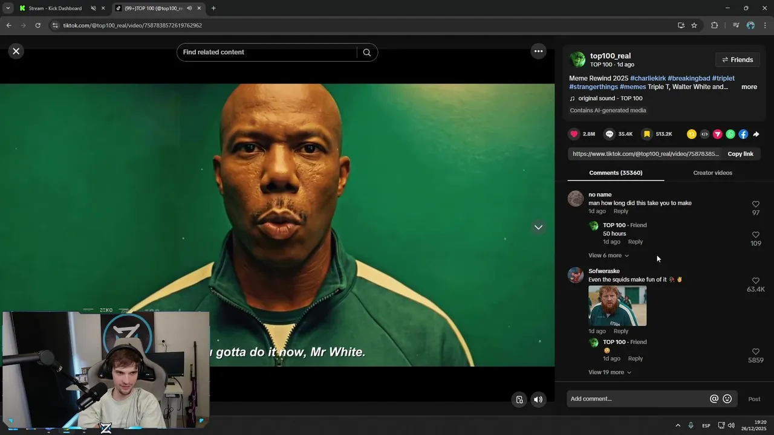
Task: Mute the TOP 100 TikTok tab audio
Action: coord(189,8)
